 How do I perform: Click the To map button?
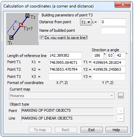point(40,130)
